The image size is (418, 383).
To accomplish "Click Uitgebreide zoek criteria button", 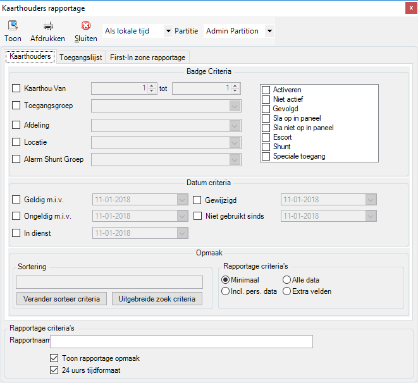I will click(x=157, y=299).
